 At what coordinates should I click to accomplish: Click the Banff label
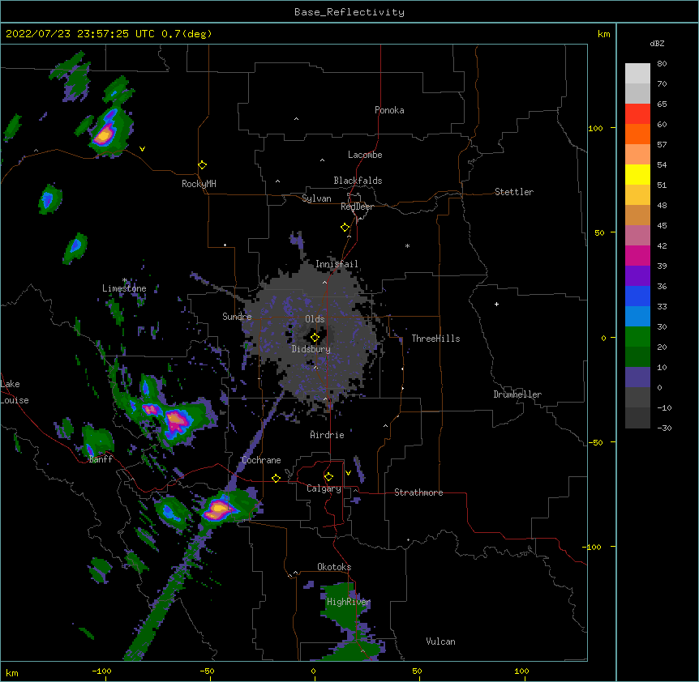coord(101,459)
